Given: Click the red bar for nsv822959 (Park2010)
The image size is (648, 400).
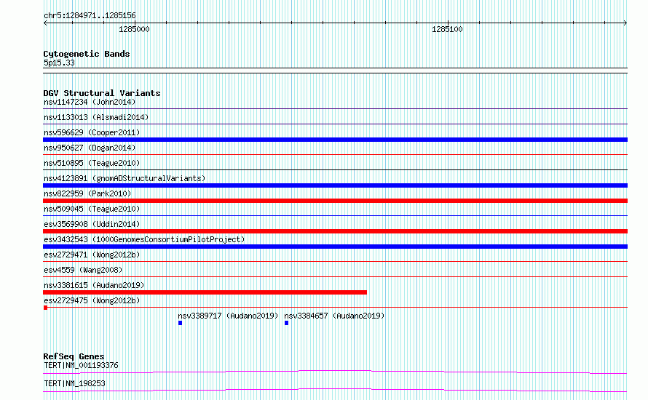Looking at the screenshot, I should pos(335,201).
